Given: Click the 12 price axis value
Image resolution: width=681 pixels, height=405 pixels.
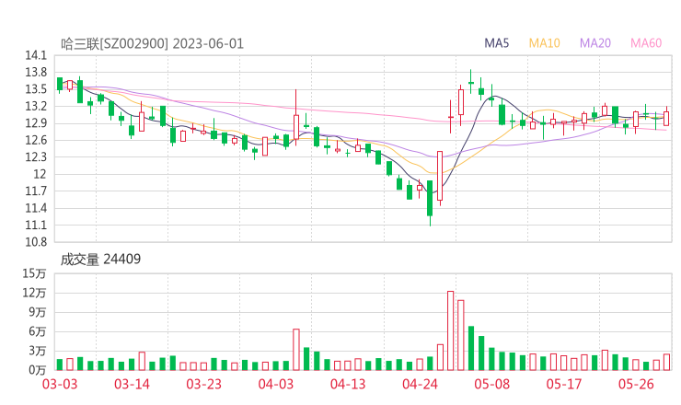Looking at the screenshot, I should (40, 174).
